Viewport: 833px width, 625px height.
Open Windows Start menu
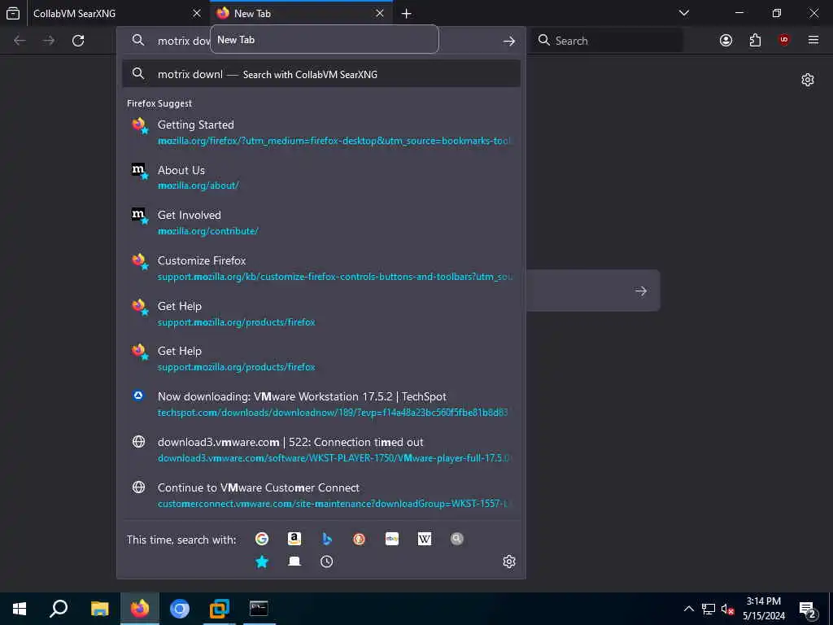tap(20, 609)
